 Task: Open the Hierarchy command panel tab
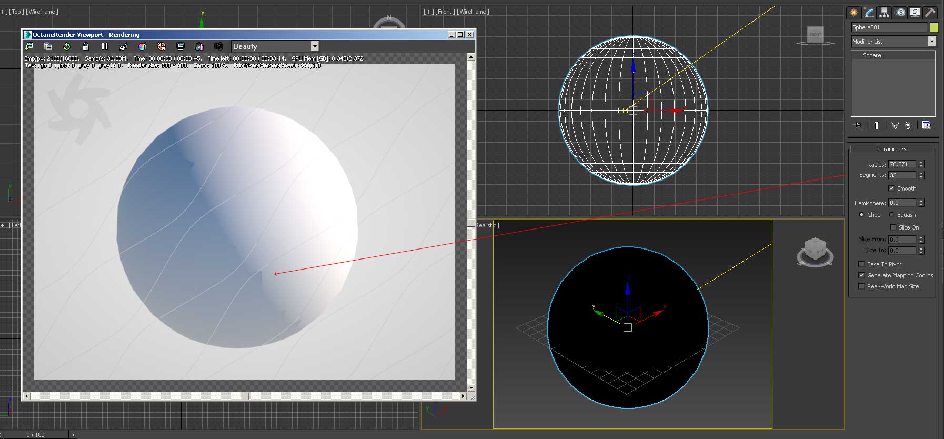885,13
